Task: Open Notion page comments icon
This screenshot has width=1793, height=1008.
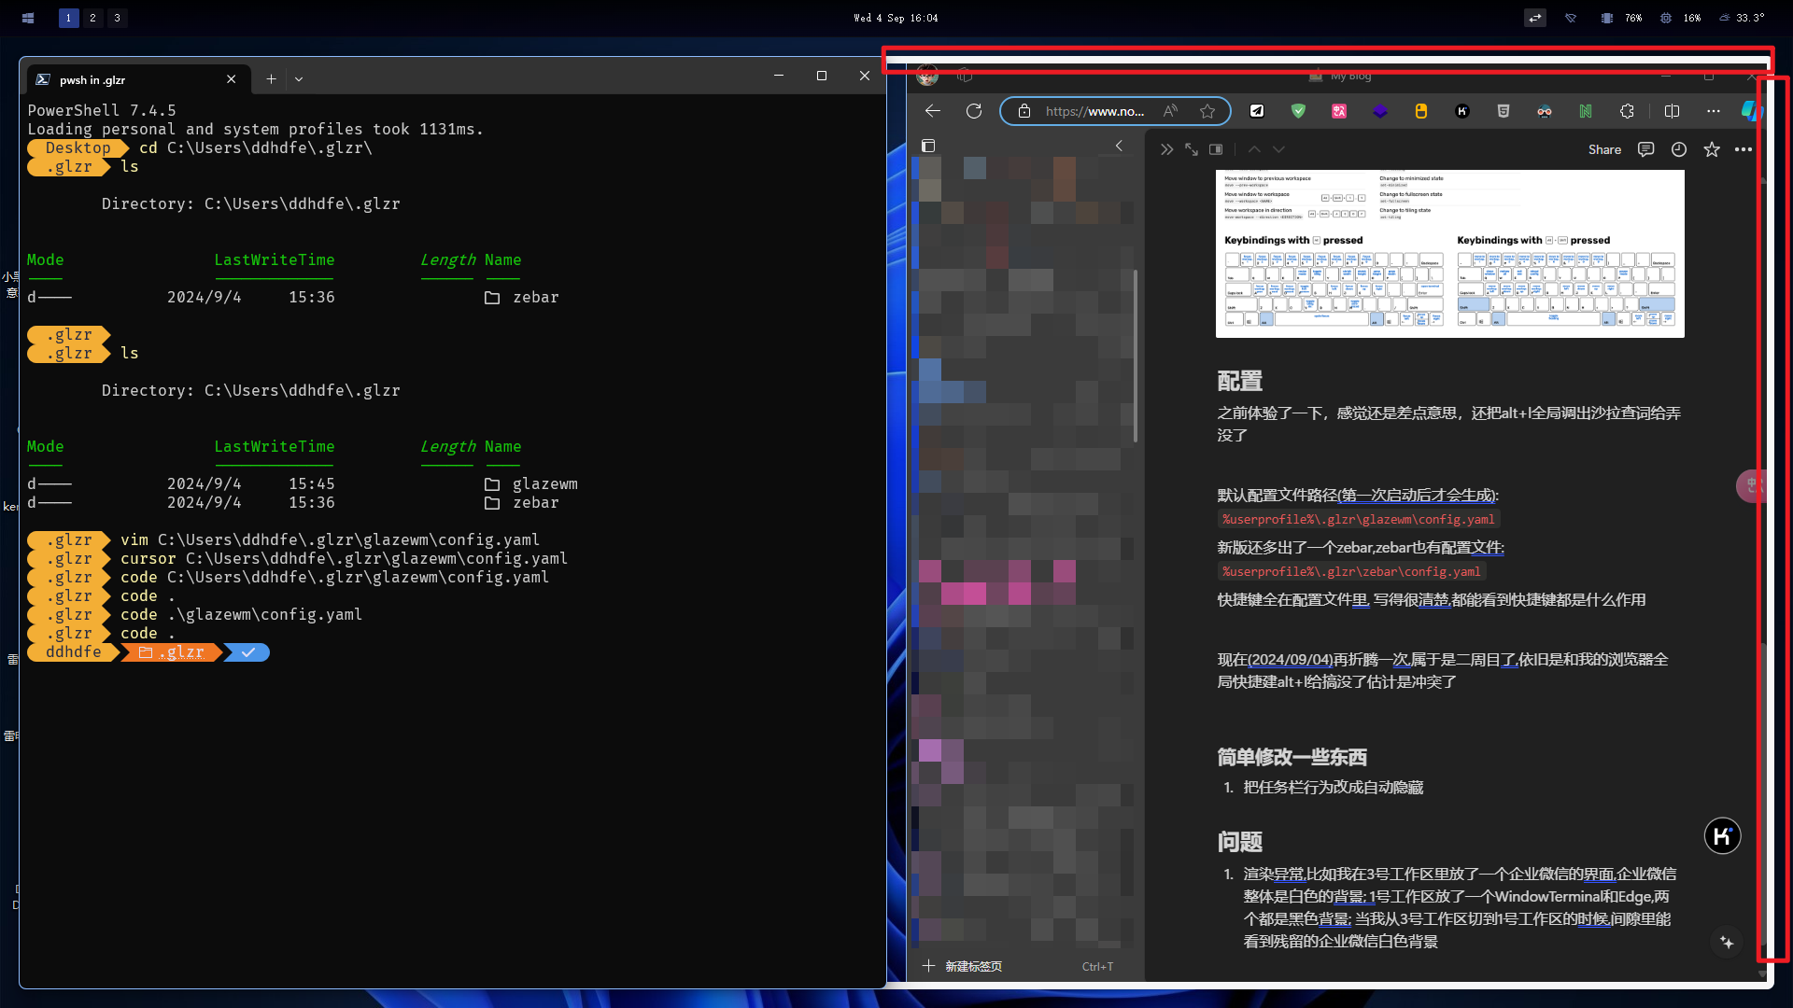Action: tap(1645, 149)
